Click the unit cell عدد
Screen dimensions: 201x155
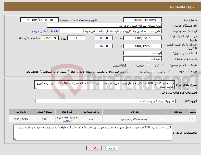(91, 119)
